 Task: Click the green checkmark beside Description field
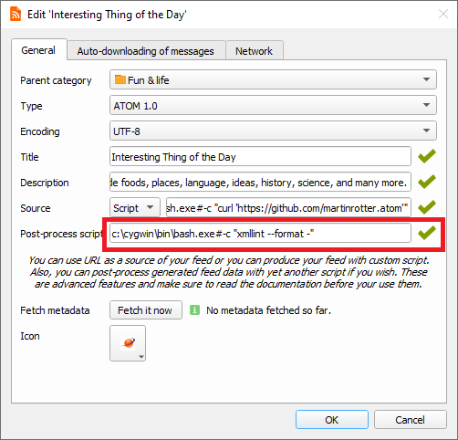coord(427,182)
